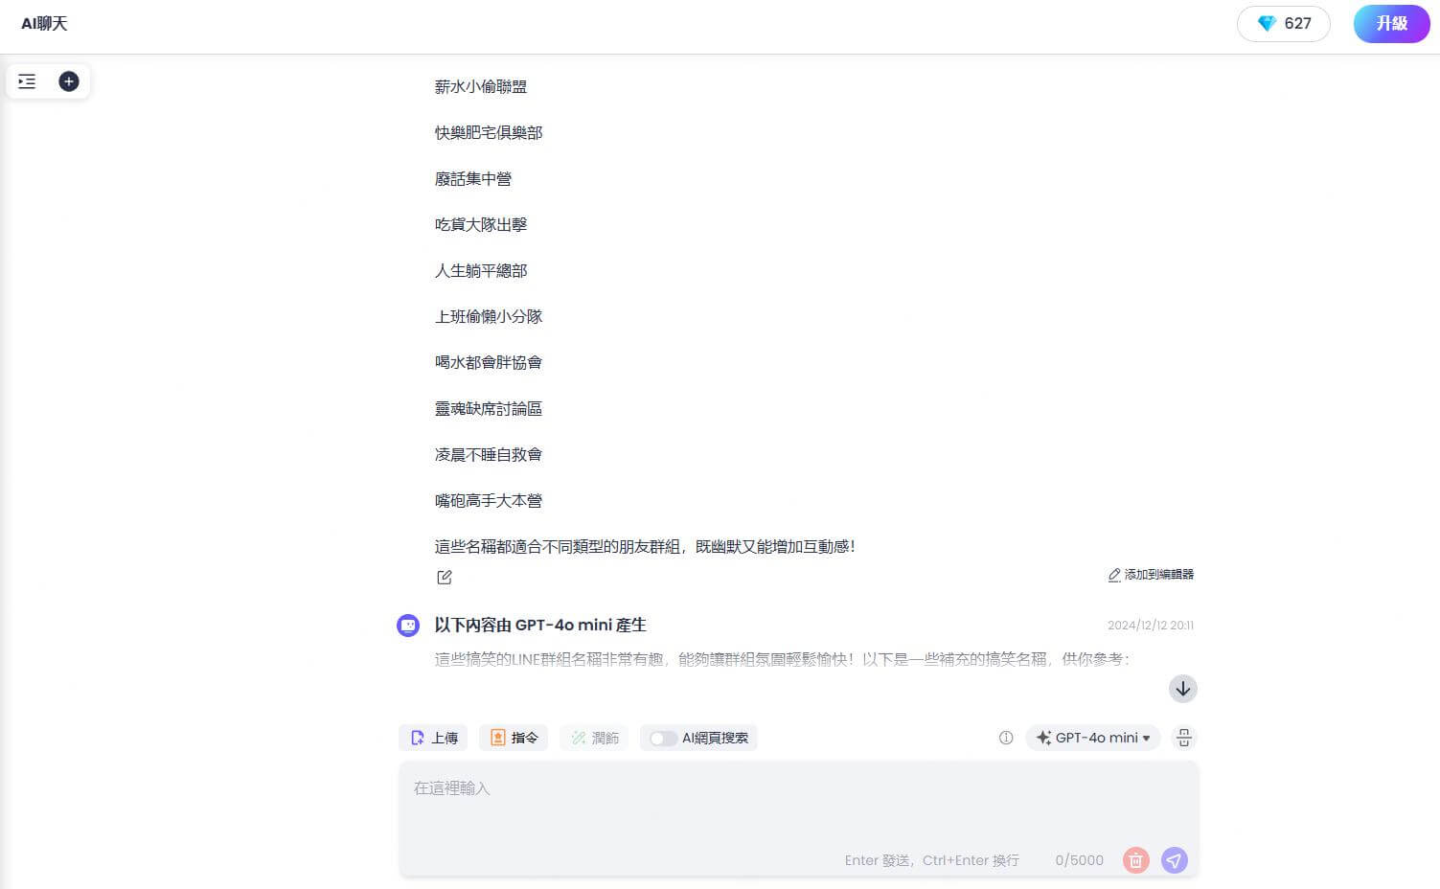Click the diamond credits 627 badge
Viewport: 1440px width, 889px height.
click(x=1284, y=24)
